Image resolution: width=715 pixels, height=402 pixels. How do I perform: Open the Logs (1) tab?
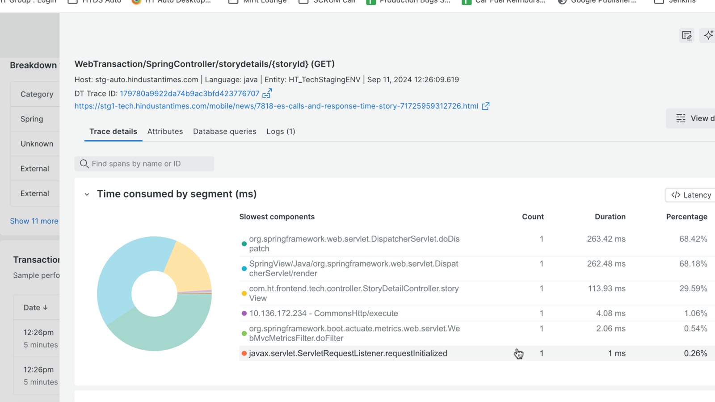pos(281,131)
